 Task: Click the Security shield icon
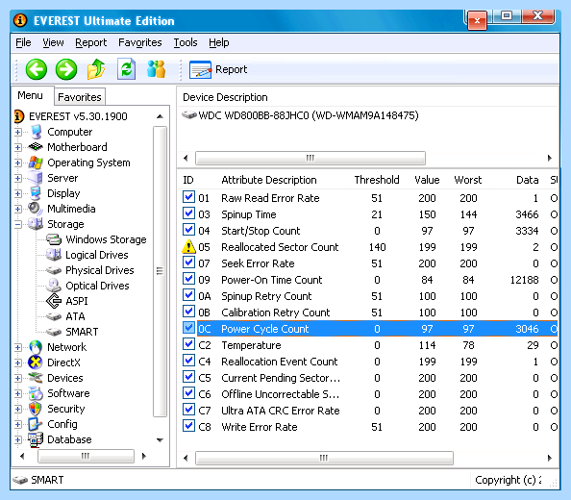[36, 409]
